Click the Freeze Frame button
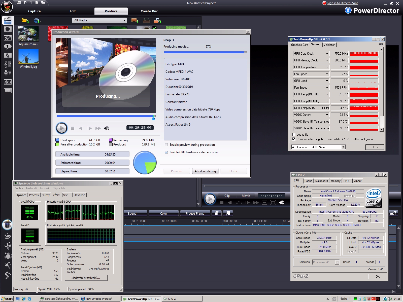The width and height of the screenshot is (403, 302). coord(195,213)
